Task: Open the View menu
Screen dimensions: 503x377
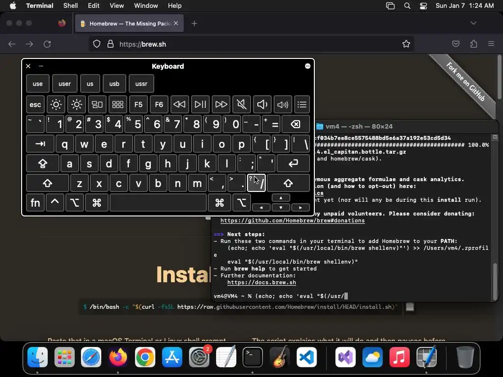Action: (x=117, y=6)
